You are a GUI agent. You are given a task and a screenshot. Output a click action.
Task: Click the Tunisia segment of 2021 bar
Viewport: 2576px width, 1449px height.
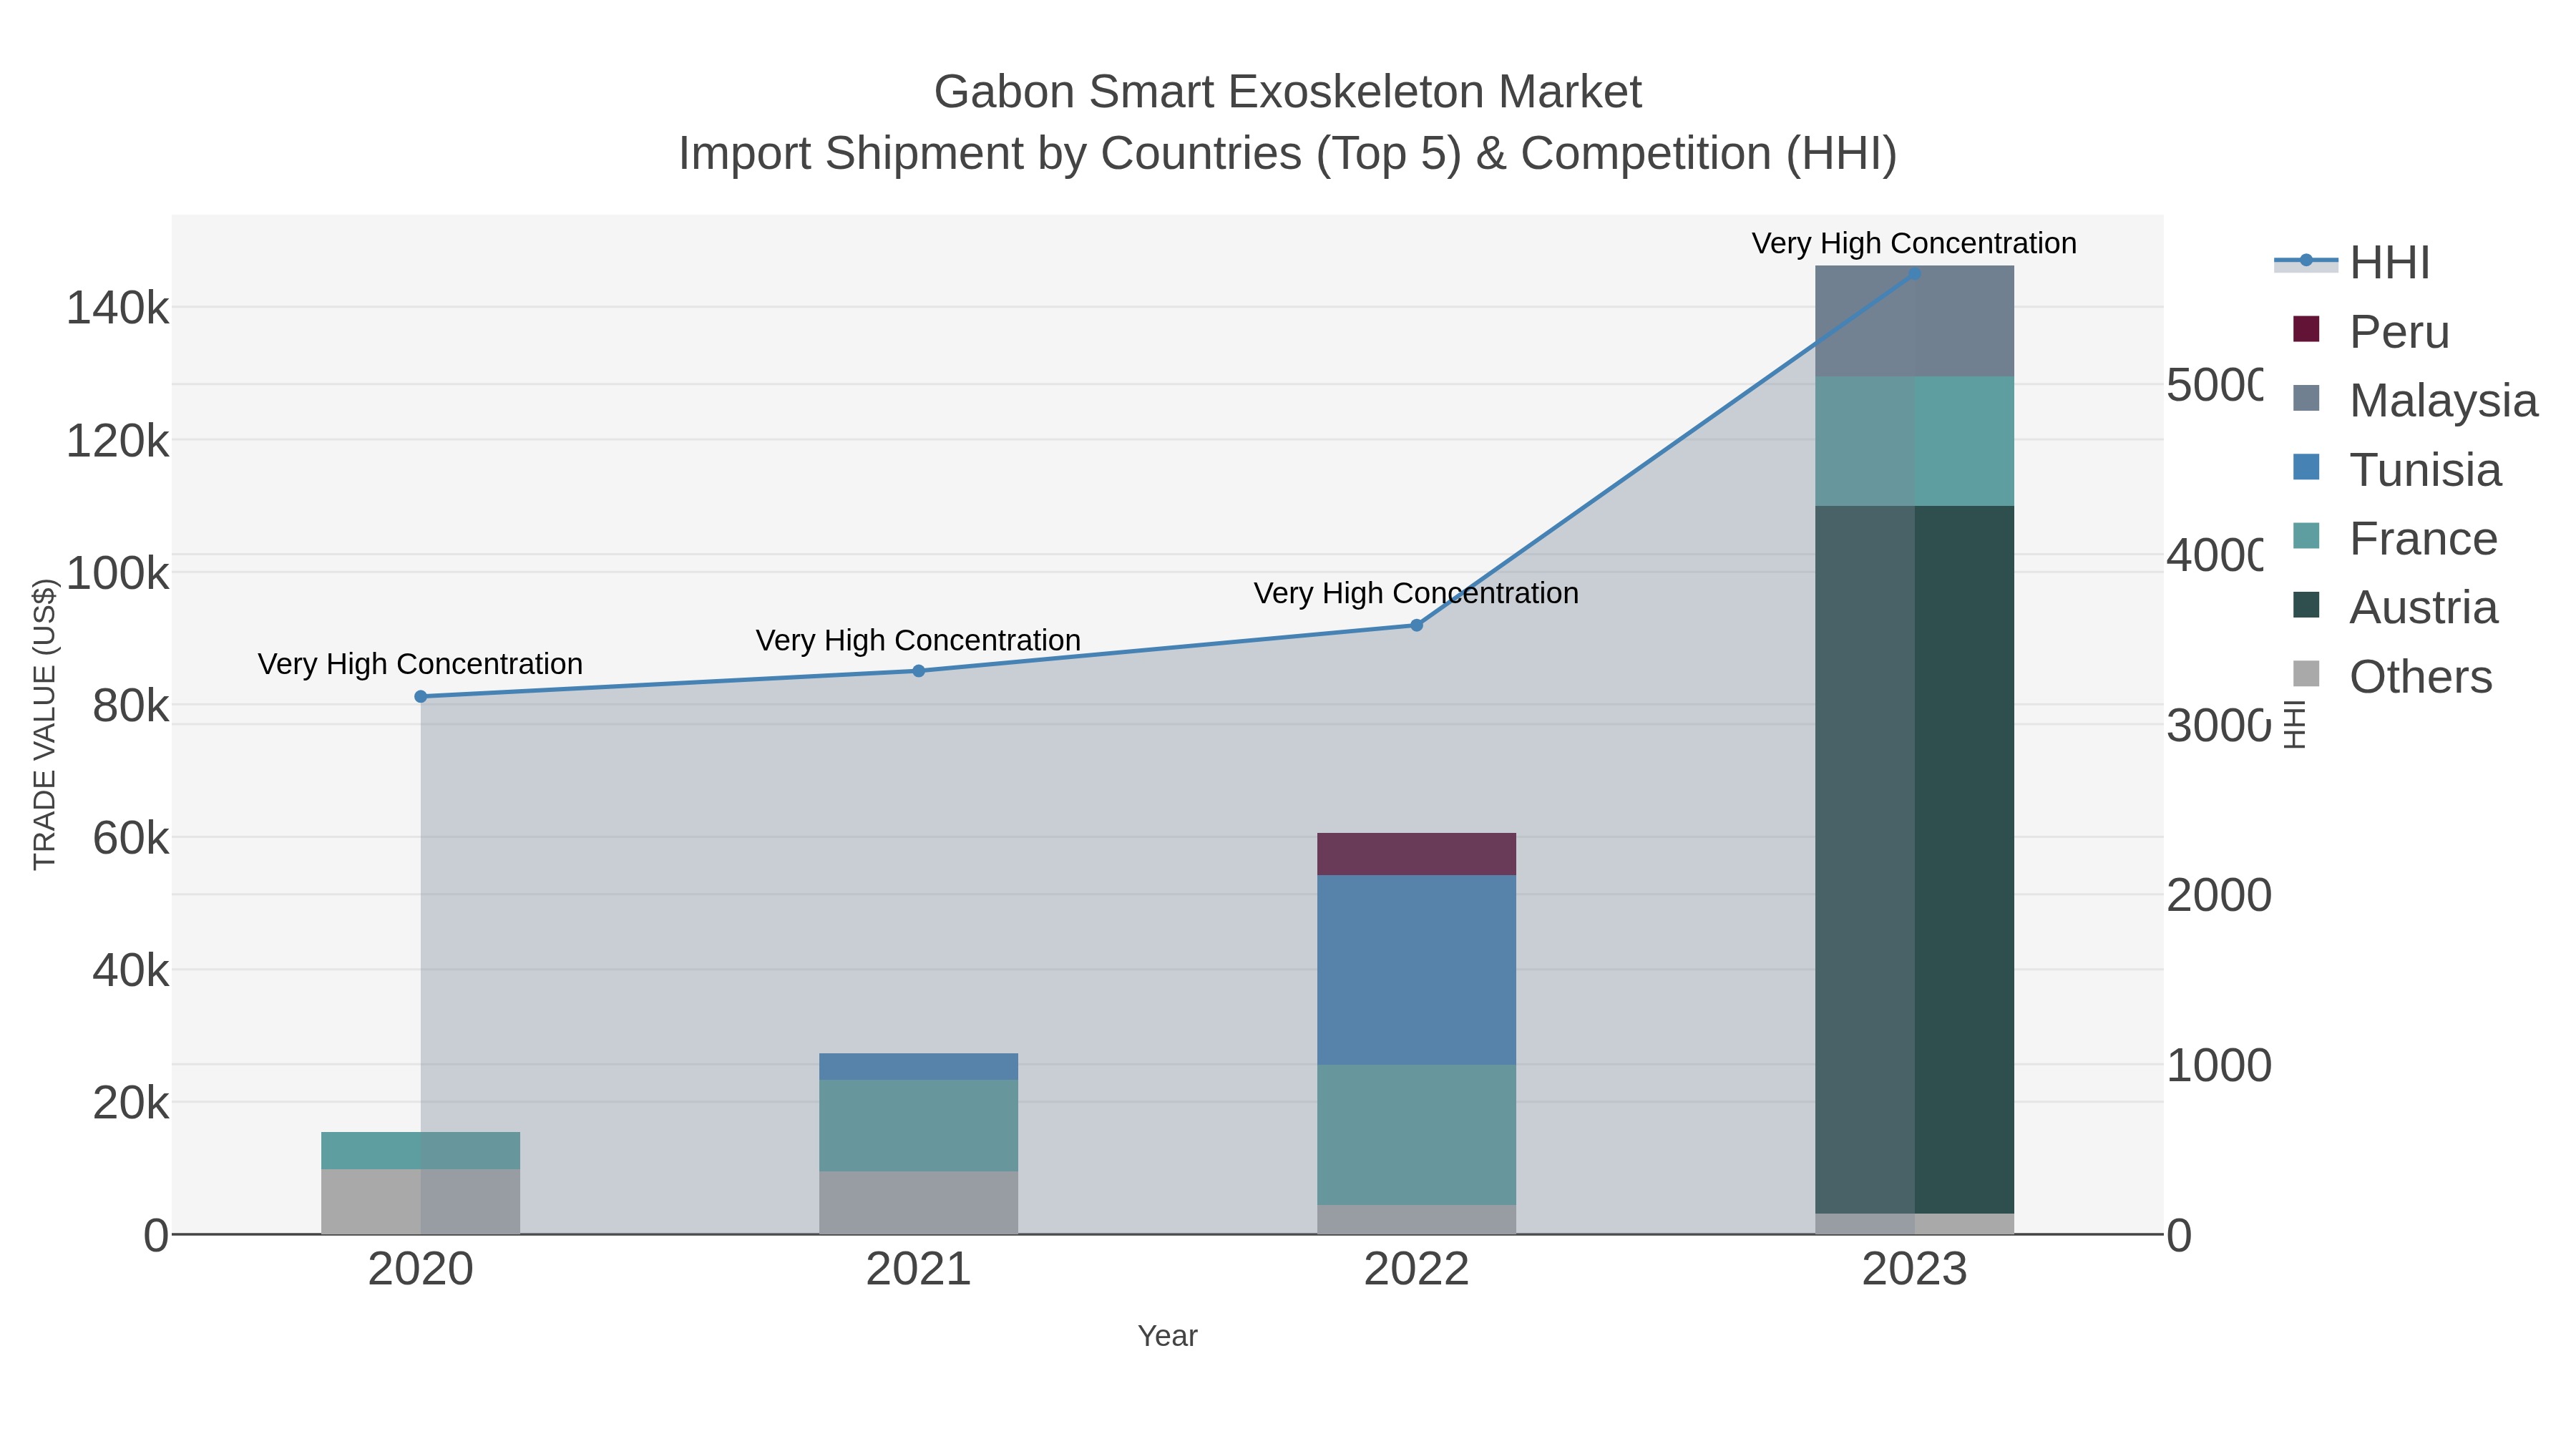click(919, 1066)
